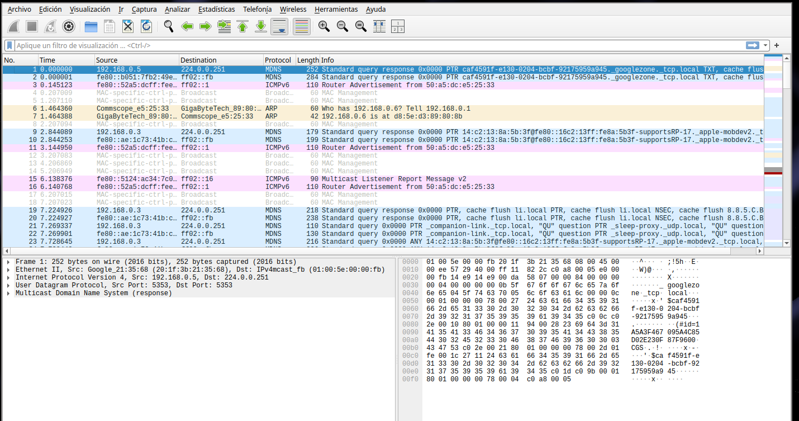
Task: Open the Estadísticas menu
Action: tap(217, 9)
